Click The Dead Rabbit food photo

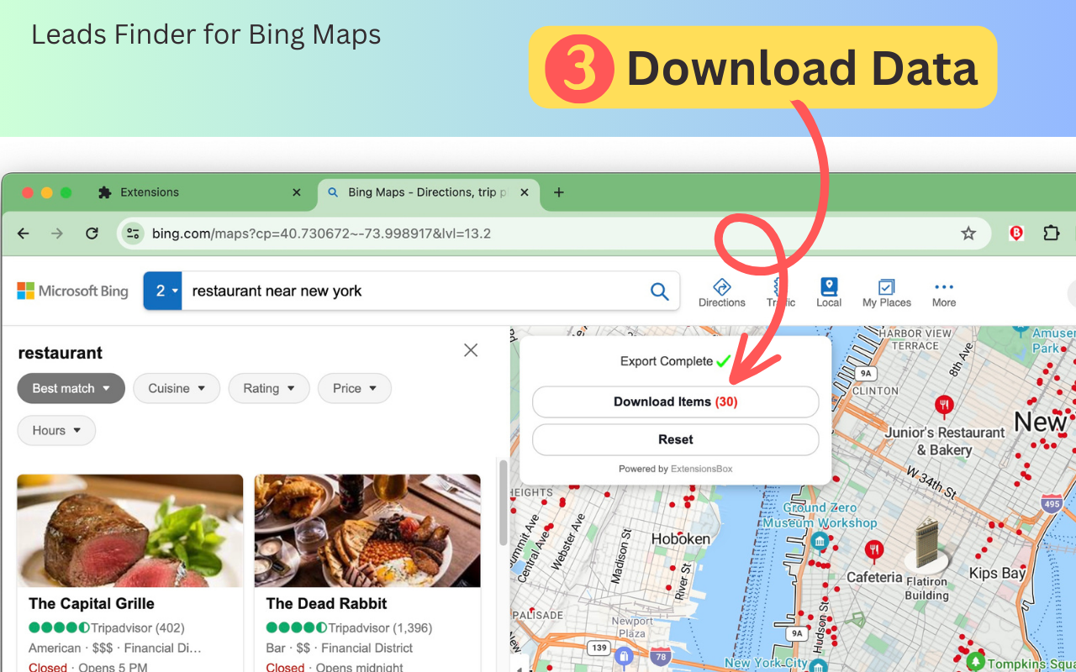point(367,531)
